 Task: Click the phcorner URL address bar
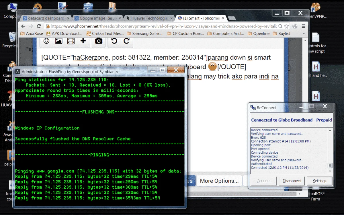163,26
